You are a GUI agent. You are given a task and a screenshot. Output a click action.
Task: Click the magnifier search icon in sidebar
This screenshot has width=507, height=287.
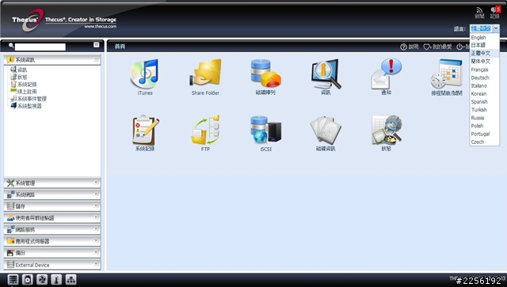click(x=11, y=46)
